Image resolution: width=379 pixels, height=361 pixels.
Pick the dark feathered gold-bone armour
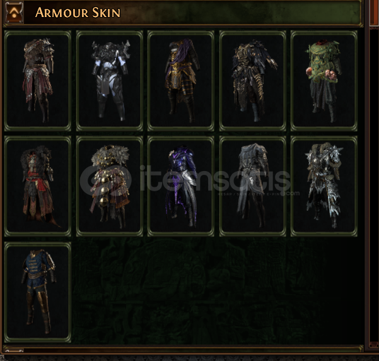(253, 81)
